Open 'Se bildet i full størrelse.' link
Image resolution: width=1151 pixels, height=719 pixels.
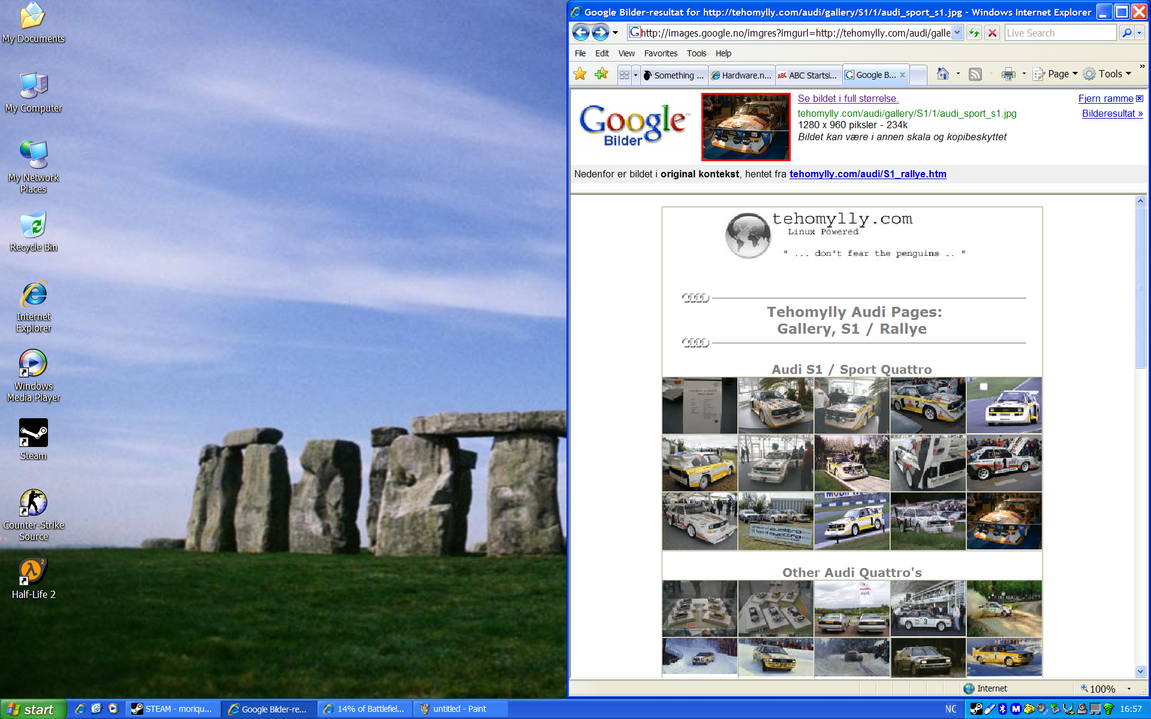(x=848, y=98)
